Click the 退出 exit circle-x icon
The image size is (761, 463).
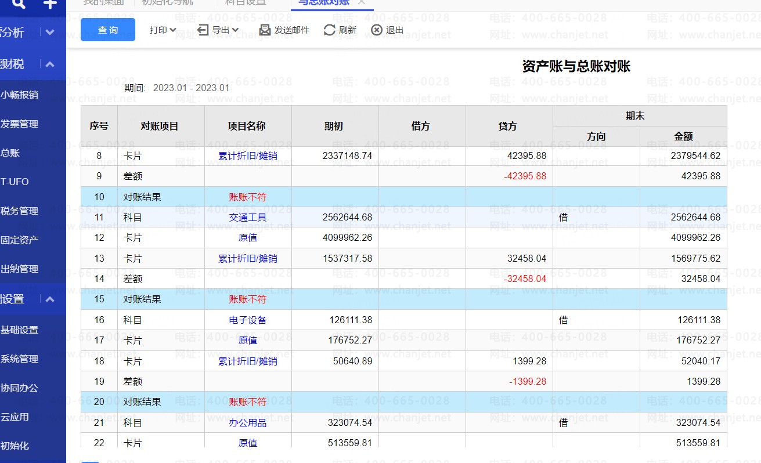(377, 30)
